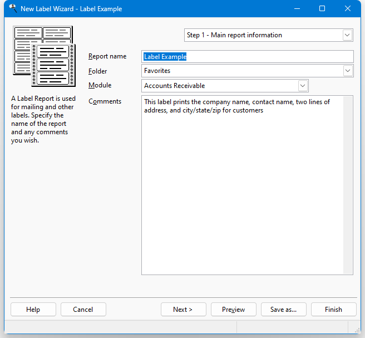
Task: Click the Folder label text
Action: point(97,71)
